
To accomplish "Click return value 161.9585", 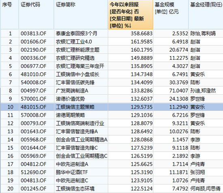I will (142, 42).
